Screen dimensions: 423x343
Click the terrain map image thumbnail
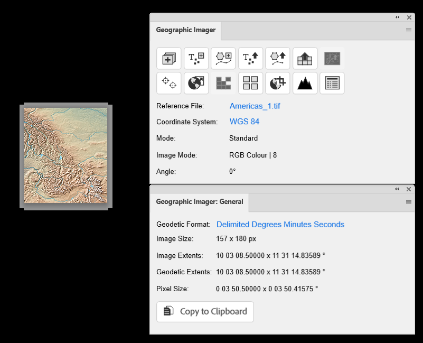(x=66, y=155)
